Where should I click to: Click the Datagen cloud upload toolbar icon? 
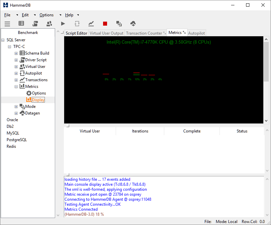coord(133,24)
